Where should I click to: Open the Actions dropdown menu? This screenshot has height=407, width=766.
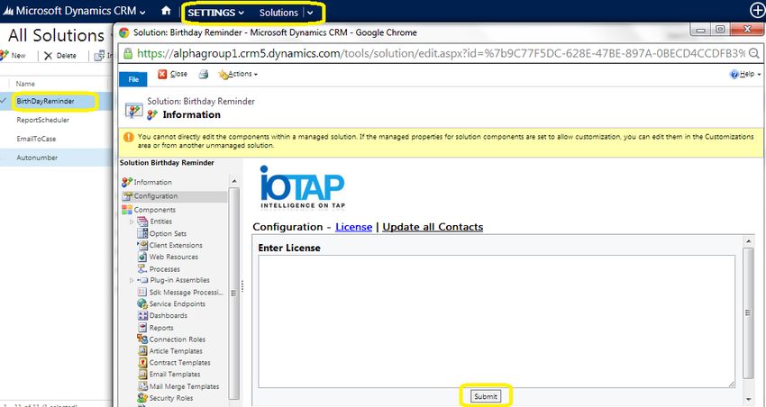point(238,74)
